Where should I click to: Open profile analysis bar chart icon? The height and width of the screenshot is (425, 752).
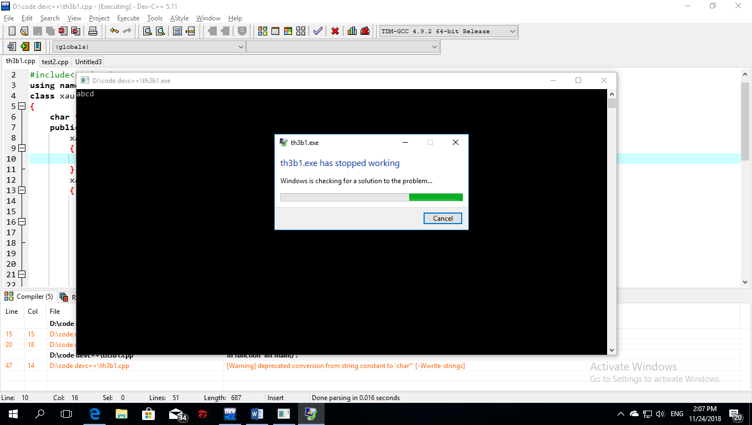pos(352,31)
